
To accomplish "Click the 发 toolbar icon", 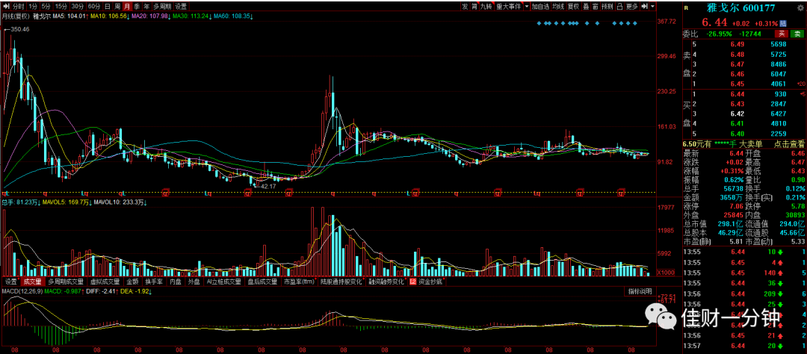I will [x=465, y=7].
